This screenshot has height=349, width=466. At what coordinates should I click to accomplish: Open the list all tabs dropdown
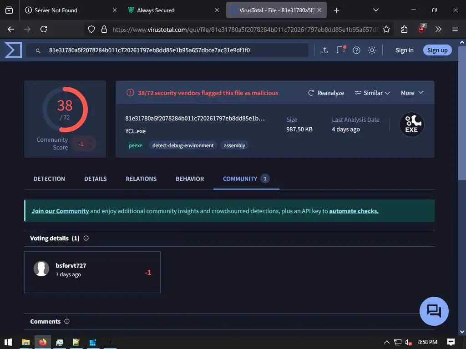[375, 10]
